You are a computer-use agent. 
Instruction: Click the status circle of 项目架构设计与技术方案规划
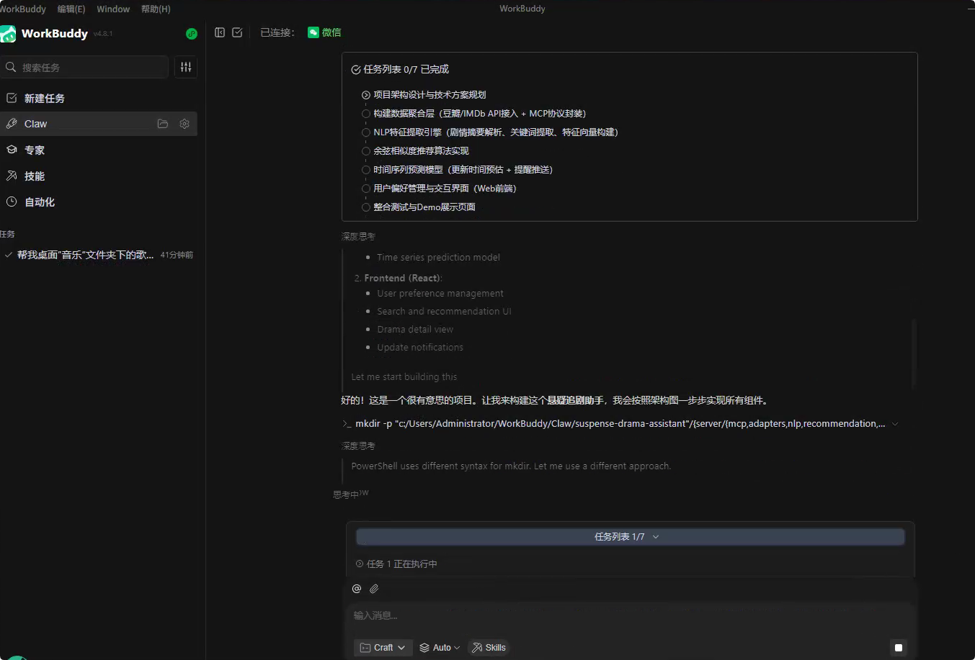coord(366,95)
